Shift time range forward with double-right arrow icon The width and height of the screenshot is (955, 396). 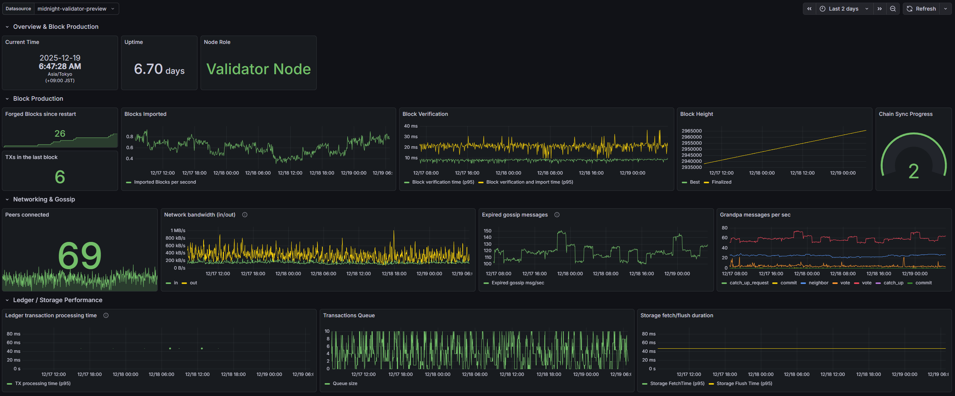coord(880,8)
